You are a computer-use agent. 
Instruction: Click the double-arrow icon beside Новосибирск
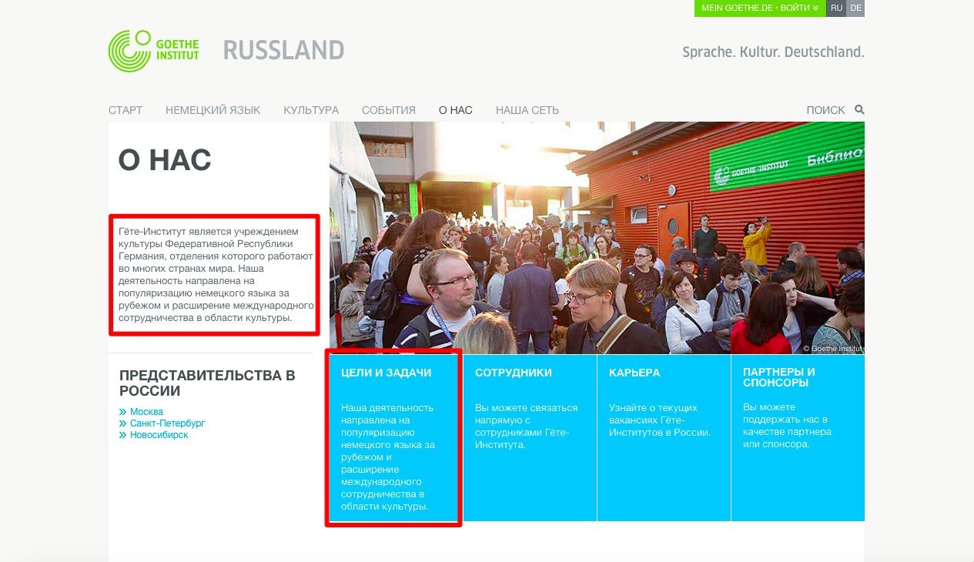[x=123, y=435]
